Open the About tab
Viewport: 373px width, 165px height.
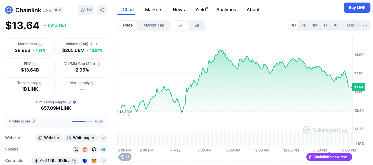[253, 10]
